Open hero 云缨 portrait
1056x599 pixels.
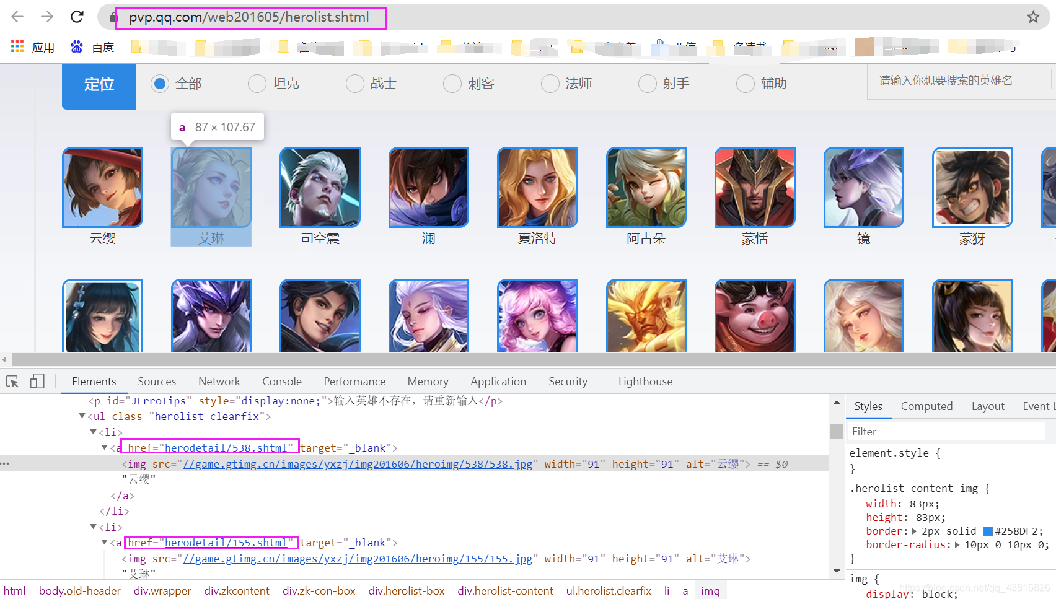pos(103,187)
